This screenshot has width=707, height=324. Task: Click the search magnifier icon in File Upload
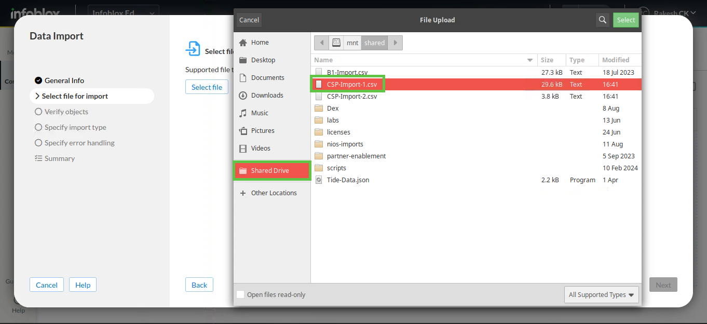[x=602, y=20]
